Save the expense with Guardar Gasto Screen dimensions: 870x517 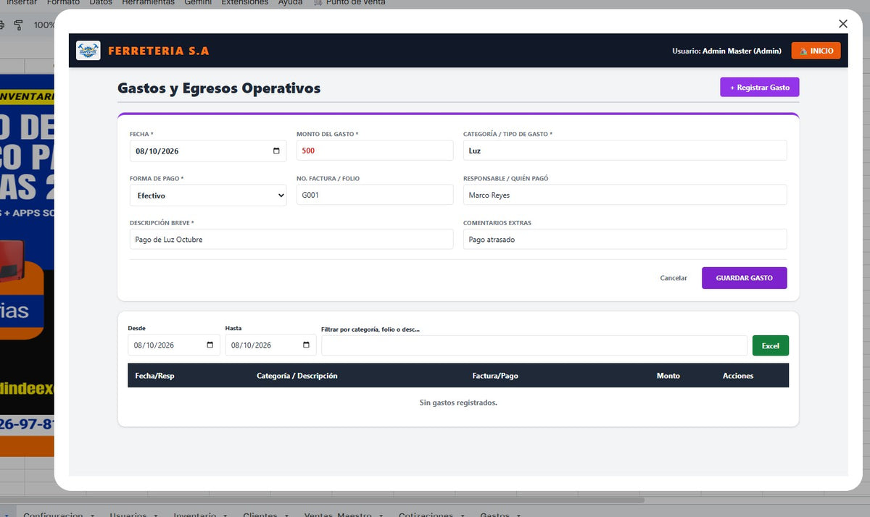(745, 278)
